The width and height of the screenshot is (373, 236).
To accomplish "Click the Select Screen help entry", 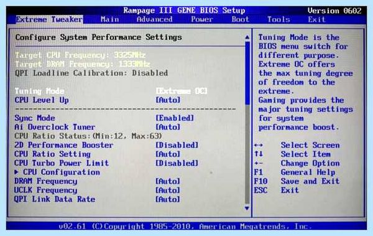I will tap(297, 145).
